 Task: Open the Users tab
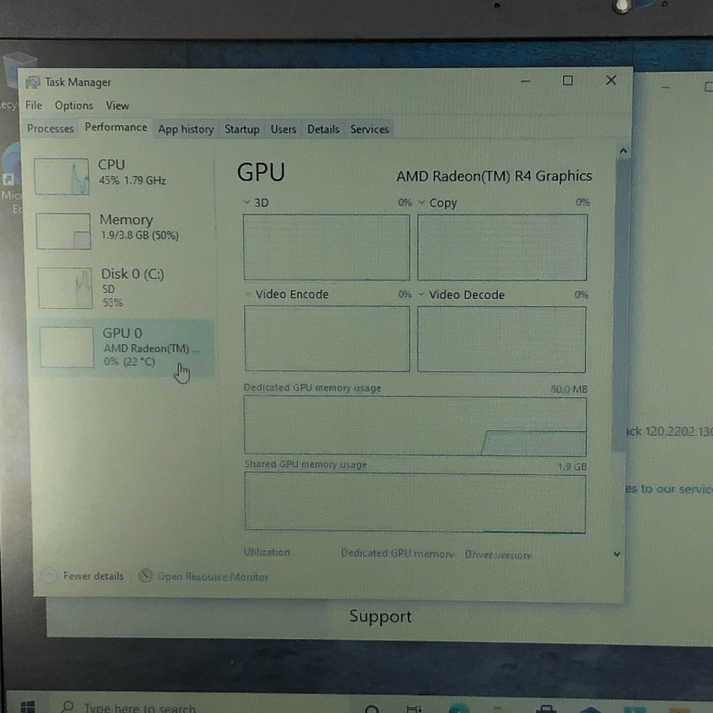click(283, 129)
